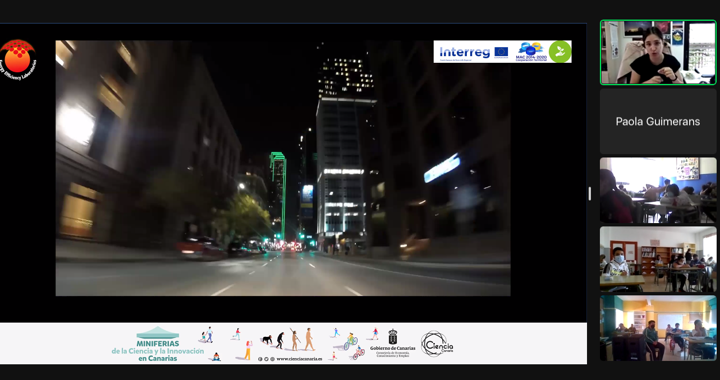Select the classroom tile with the blue wall

(658, 190)
